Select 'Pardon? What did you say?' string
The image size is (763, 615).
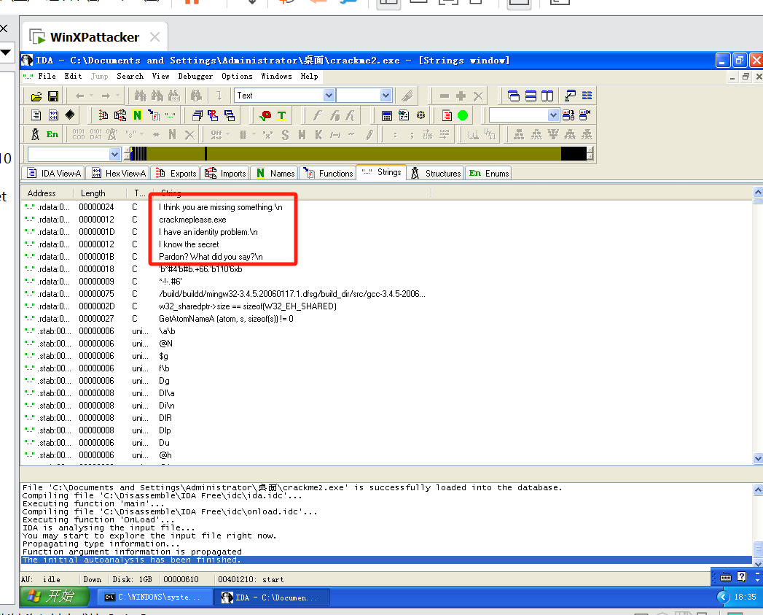point(211,257)
